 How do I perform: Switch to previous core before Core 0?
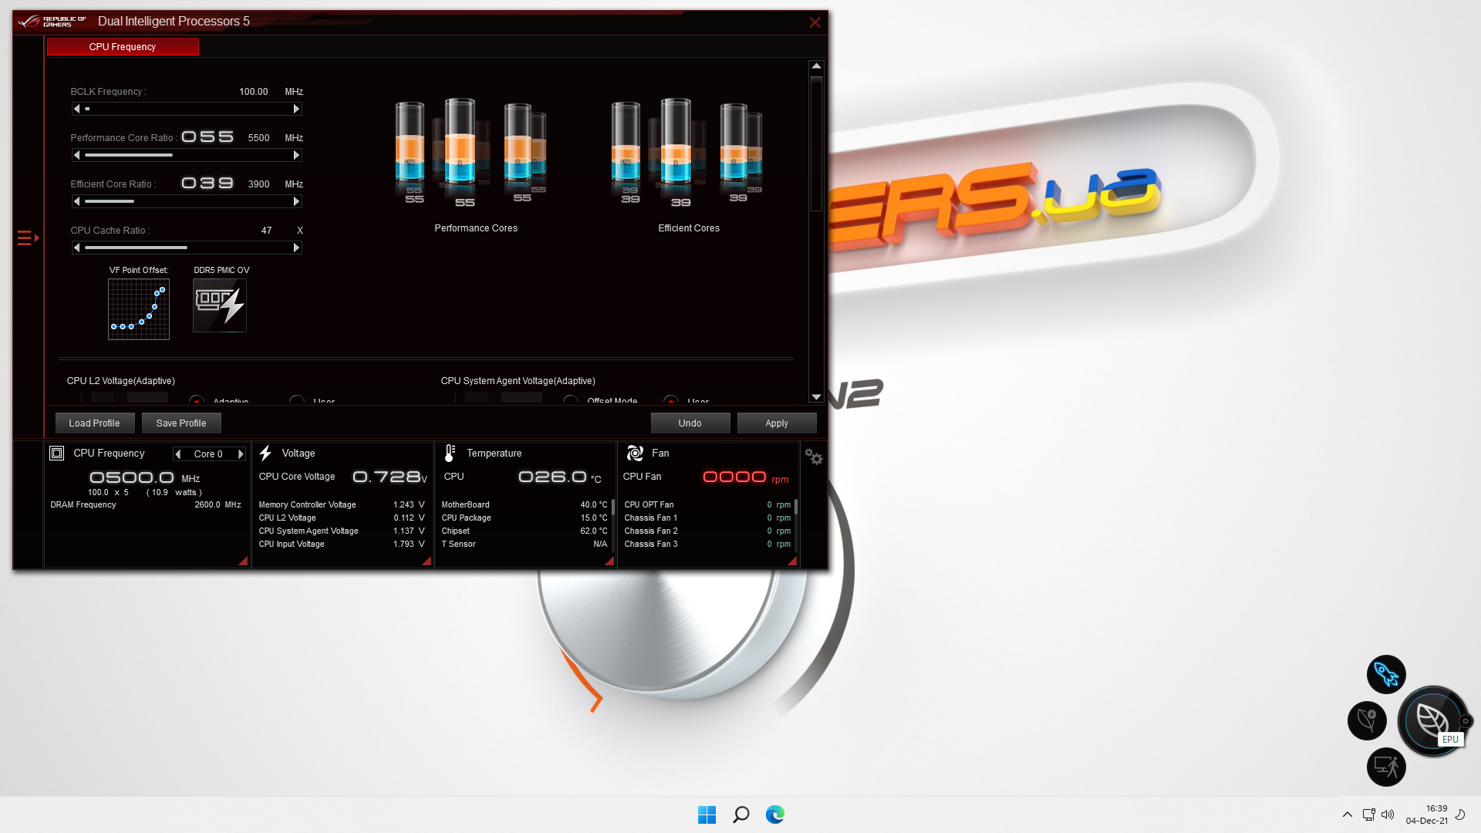(178, 454)
